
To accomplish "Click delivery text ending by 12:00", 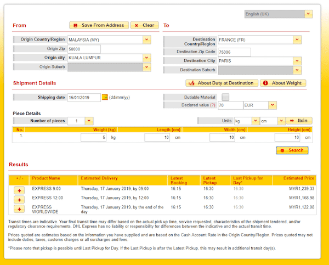I will click(115, 198).
